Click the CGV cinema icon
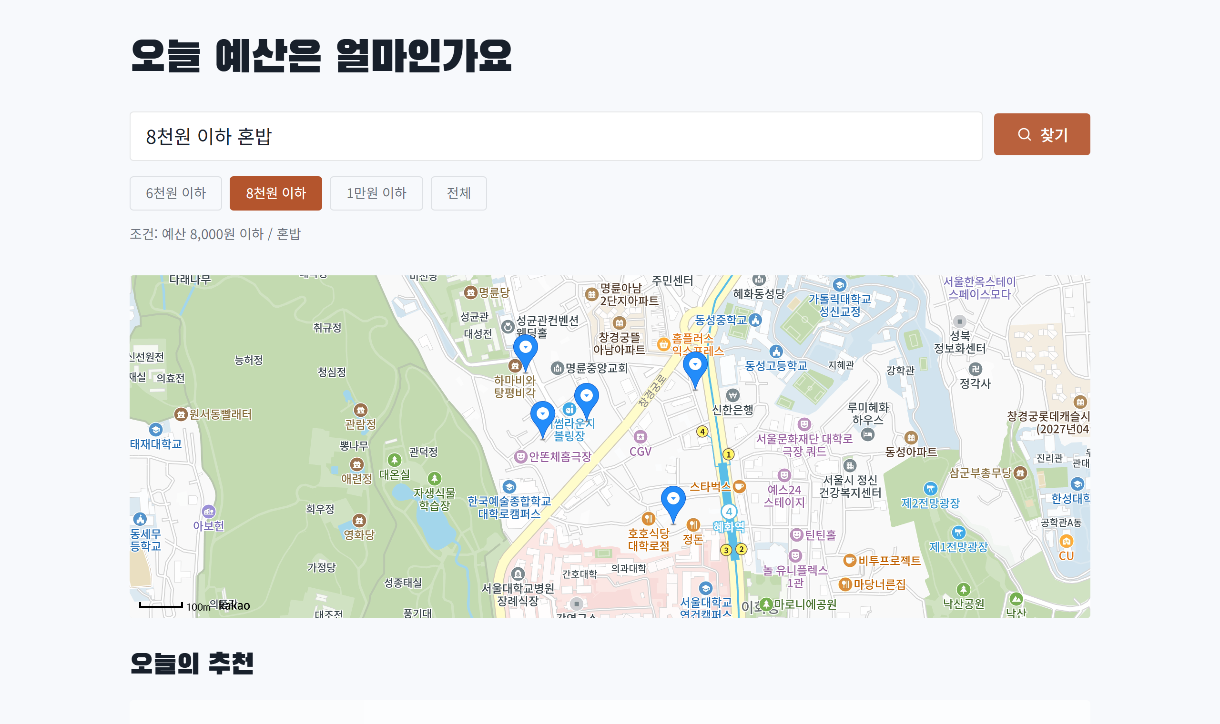 tap(640, 437)
